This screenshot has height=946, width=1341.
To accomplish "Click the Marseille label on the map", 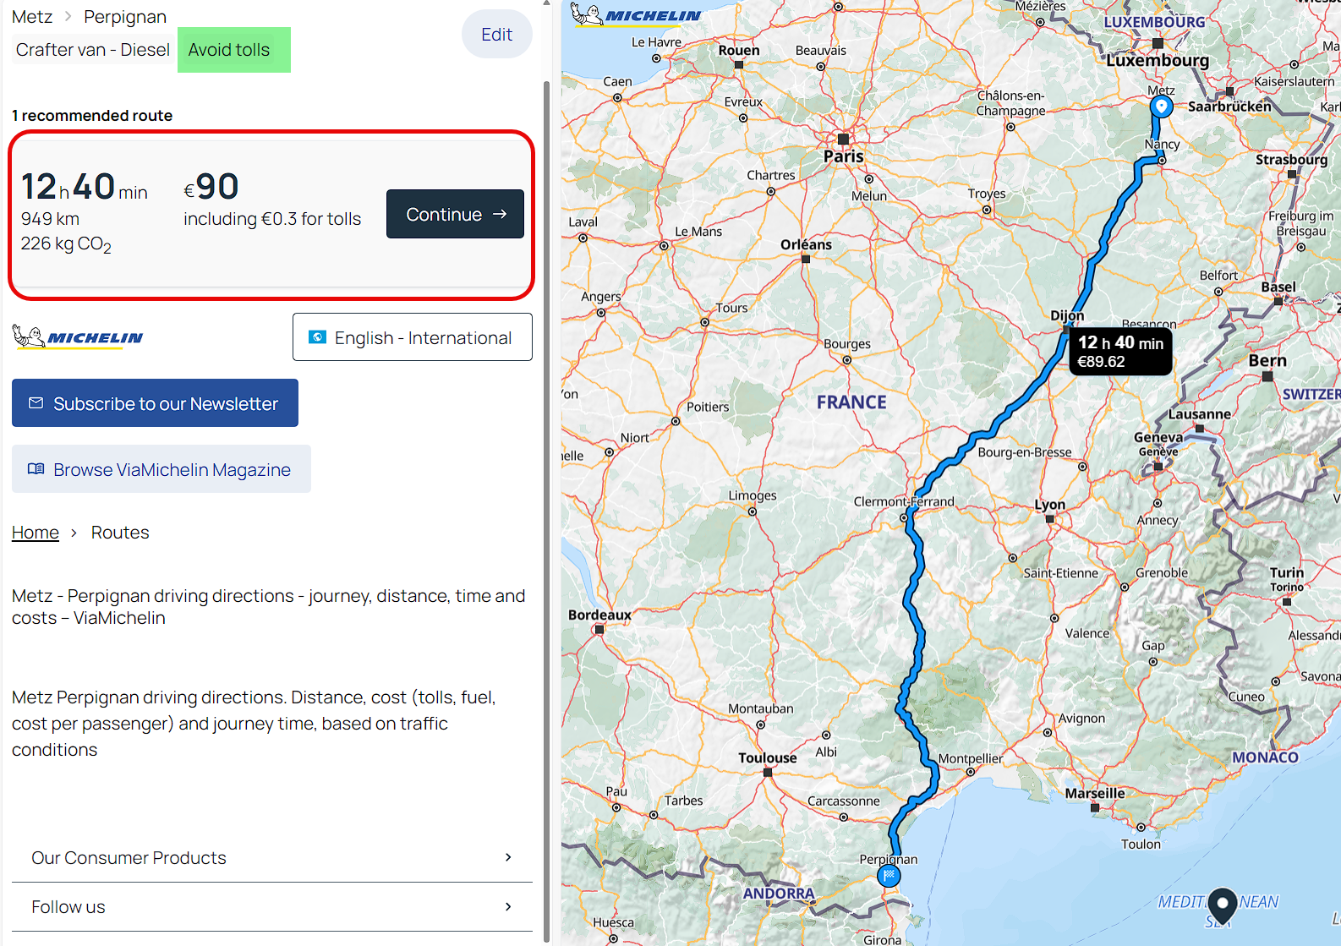I will [x=1095, y=793].
